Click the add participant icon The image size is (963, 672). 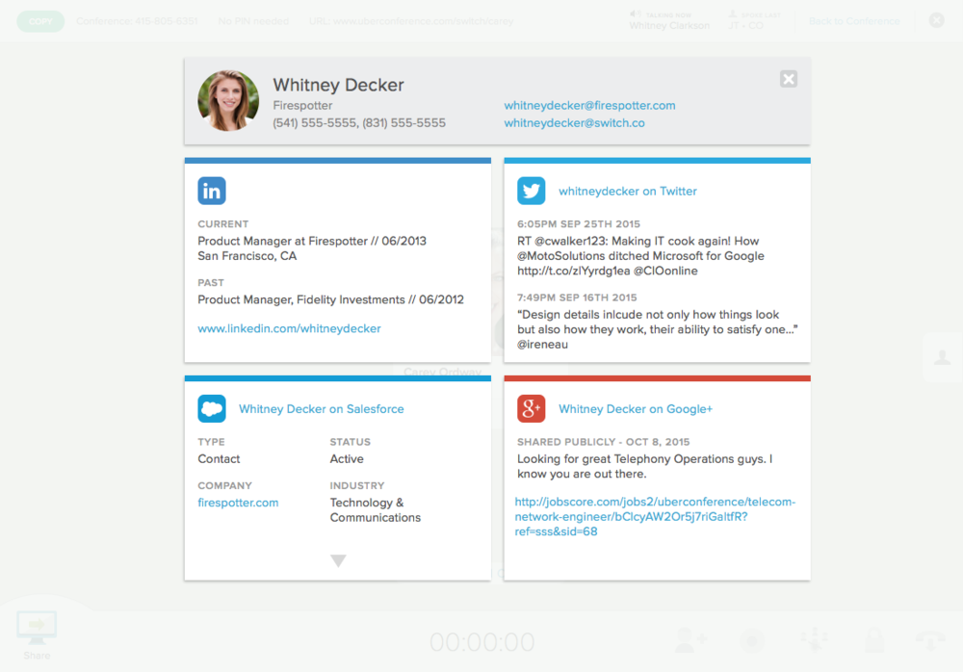(690, 639)
